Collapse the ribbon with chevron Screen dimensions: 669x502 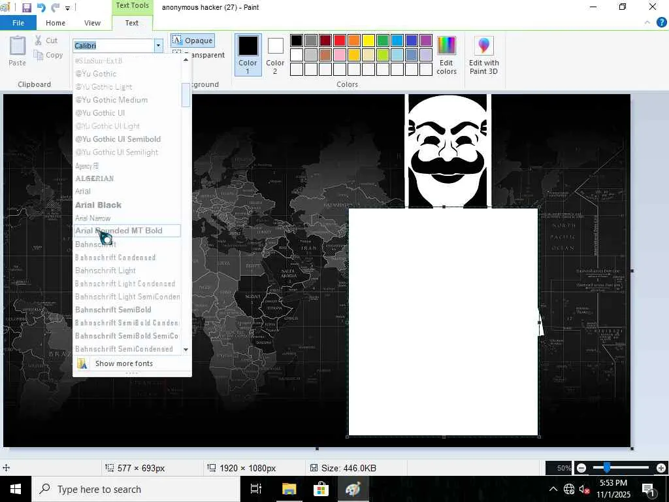point(647,23)
